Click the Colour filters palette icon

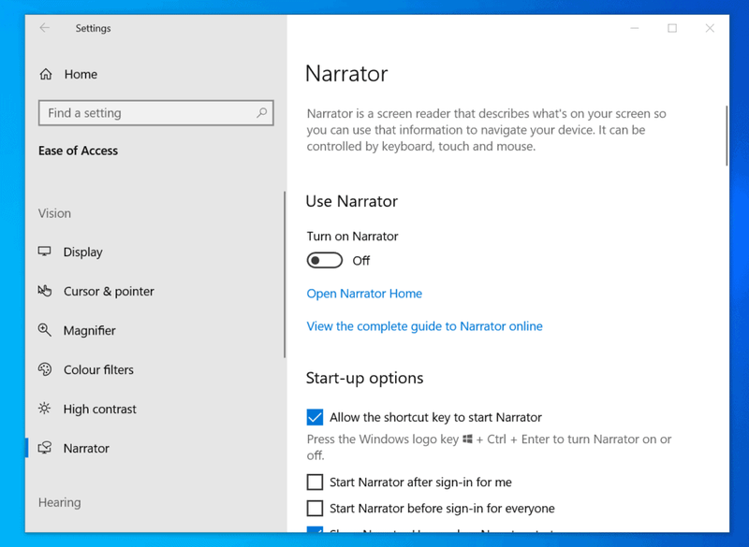[x=44, y=369]
